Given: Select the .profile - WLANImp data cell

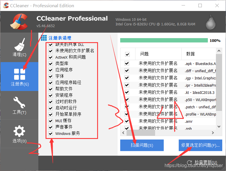Looking at the screenshot, I should (200, 114).
